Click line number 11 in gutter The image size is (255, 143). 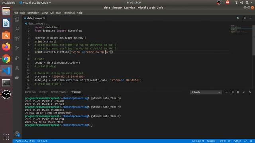(x=28, y=63)
